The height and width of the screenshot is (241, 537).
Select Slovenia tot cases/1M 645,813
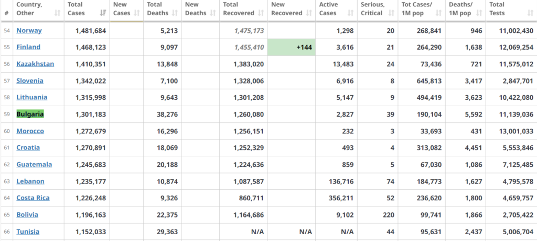point(429,81)
